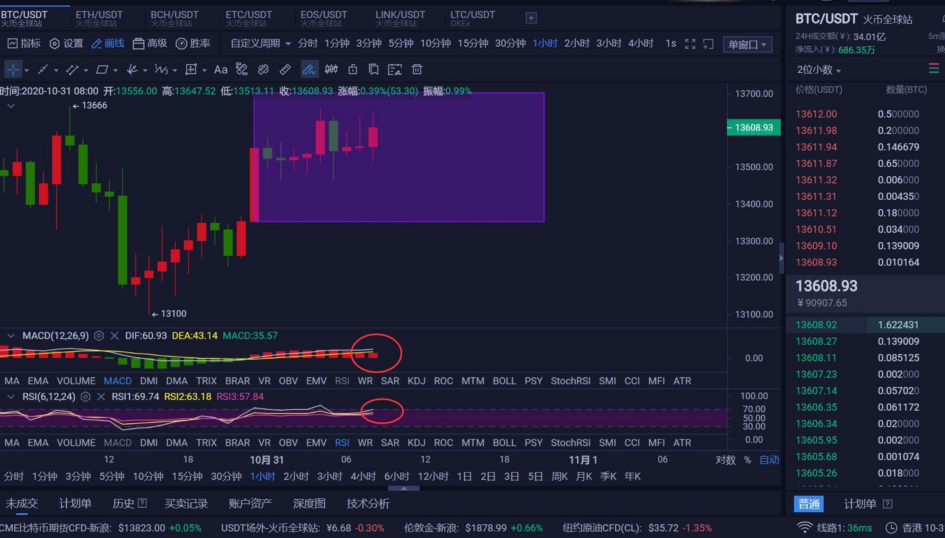This screenshot has height=538, width=945.
Task: Select the crosshair cursor tool
Action: point(13,69)
